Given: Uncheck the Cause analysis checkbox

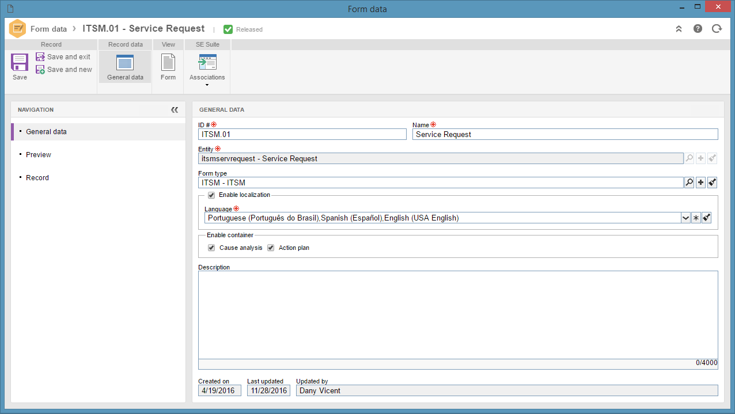Looking at the screenshot, I should click(211, 248).
